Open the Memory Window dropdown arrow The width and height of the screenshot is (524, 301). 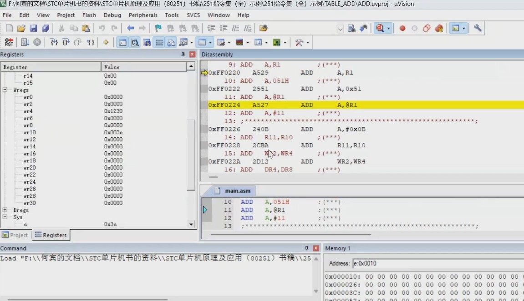[211, 42]
